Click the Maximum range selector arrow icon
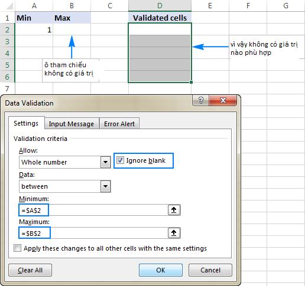Viewport: 305px width, 286px height. pyautogui.click(x=174, y=233)
